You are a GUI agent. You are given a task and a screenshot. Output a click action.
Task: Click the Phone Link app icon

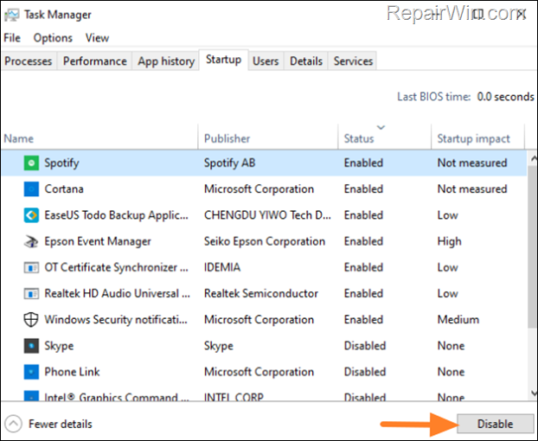pos(31,372)
